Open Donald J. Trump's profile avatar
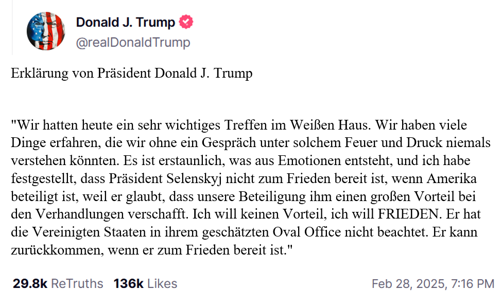The width and height of the screenshot is (502, 307). pyautogui.click(x=46, y=31)
